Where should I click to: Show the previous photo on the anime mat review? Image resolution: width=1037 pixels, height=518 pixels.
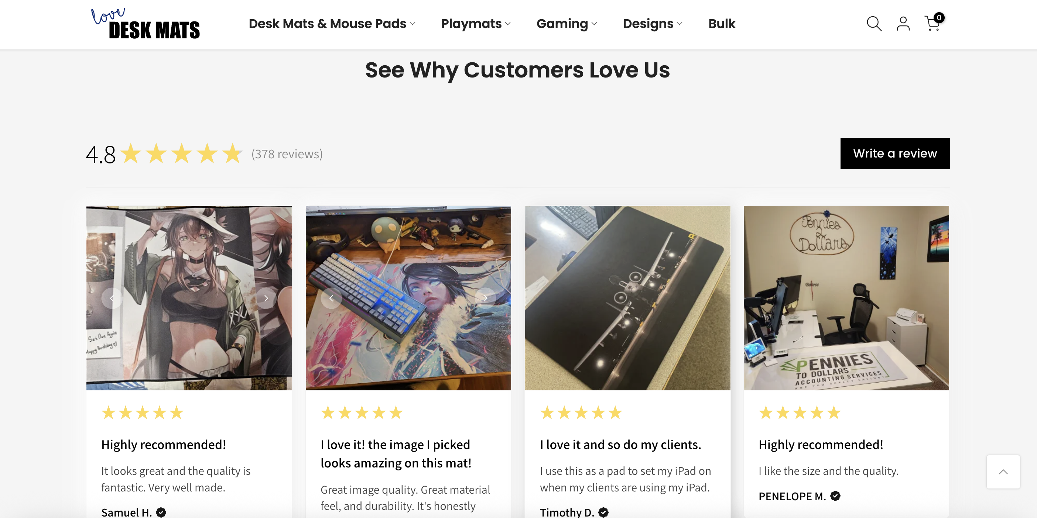[x=112, y=298]
